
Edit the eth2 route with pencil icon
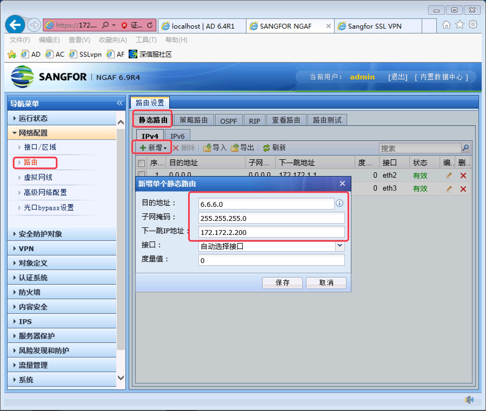coord(449,175)
